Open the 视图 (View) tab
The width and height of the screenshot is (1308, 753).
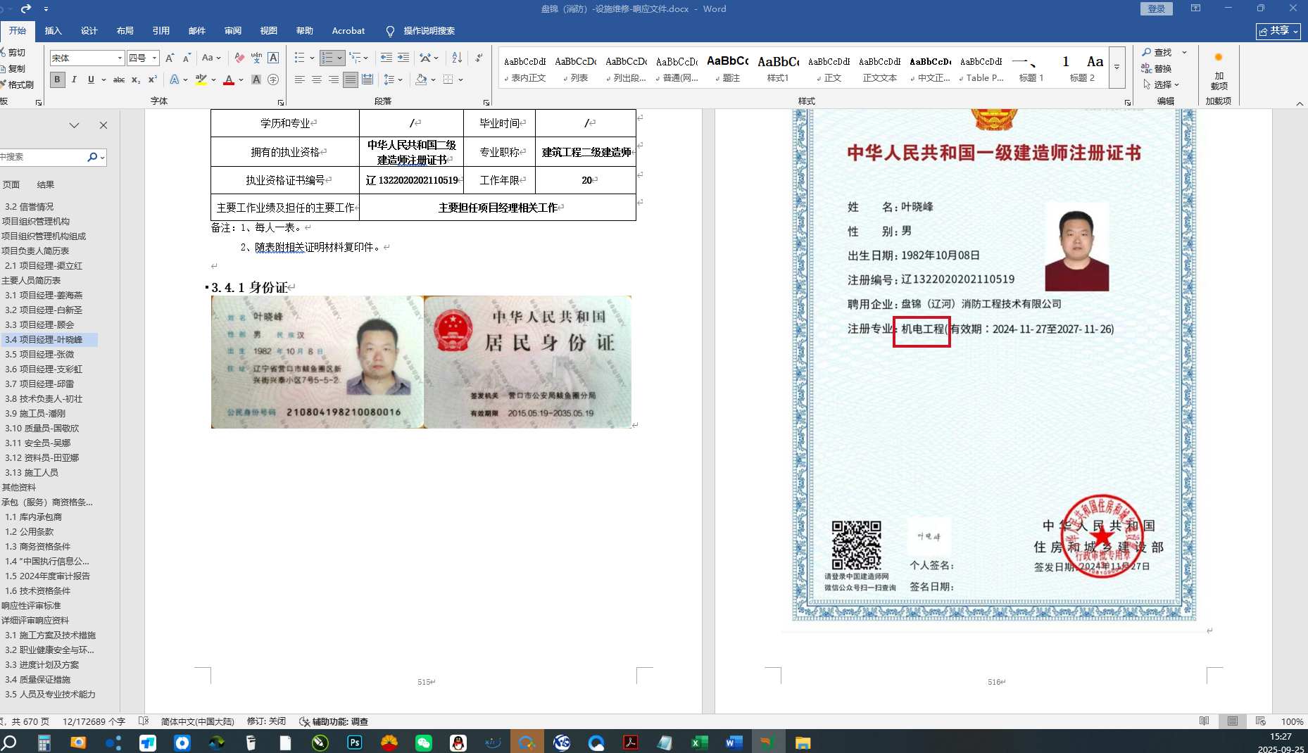coord(269,31)
